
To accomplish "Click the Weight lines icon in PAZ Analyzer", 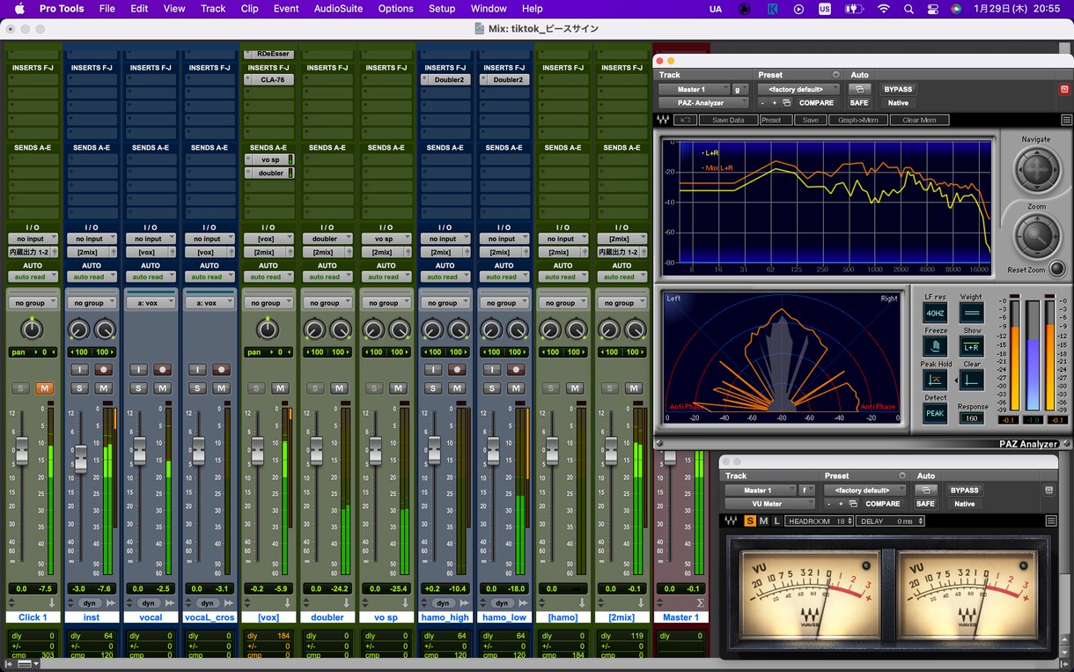I will pyautogui.click(x=971, y=314).
